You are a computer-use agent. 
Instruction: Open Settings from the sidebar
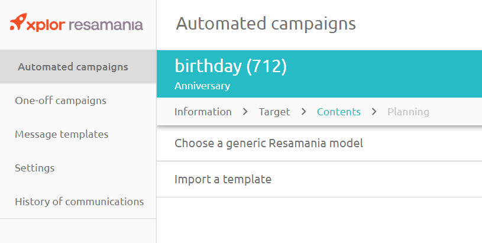34,168
